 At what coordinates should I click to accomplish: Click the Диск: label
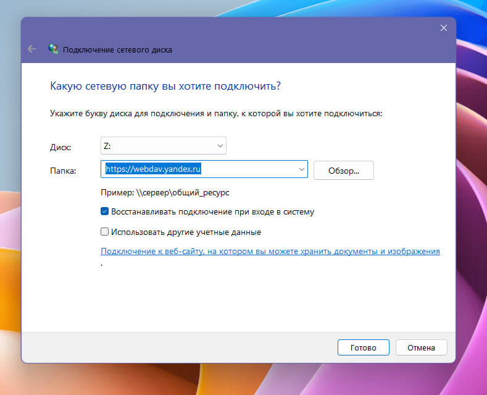(60, 147)
